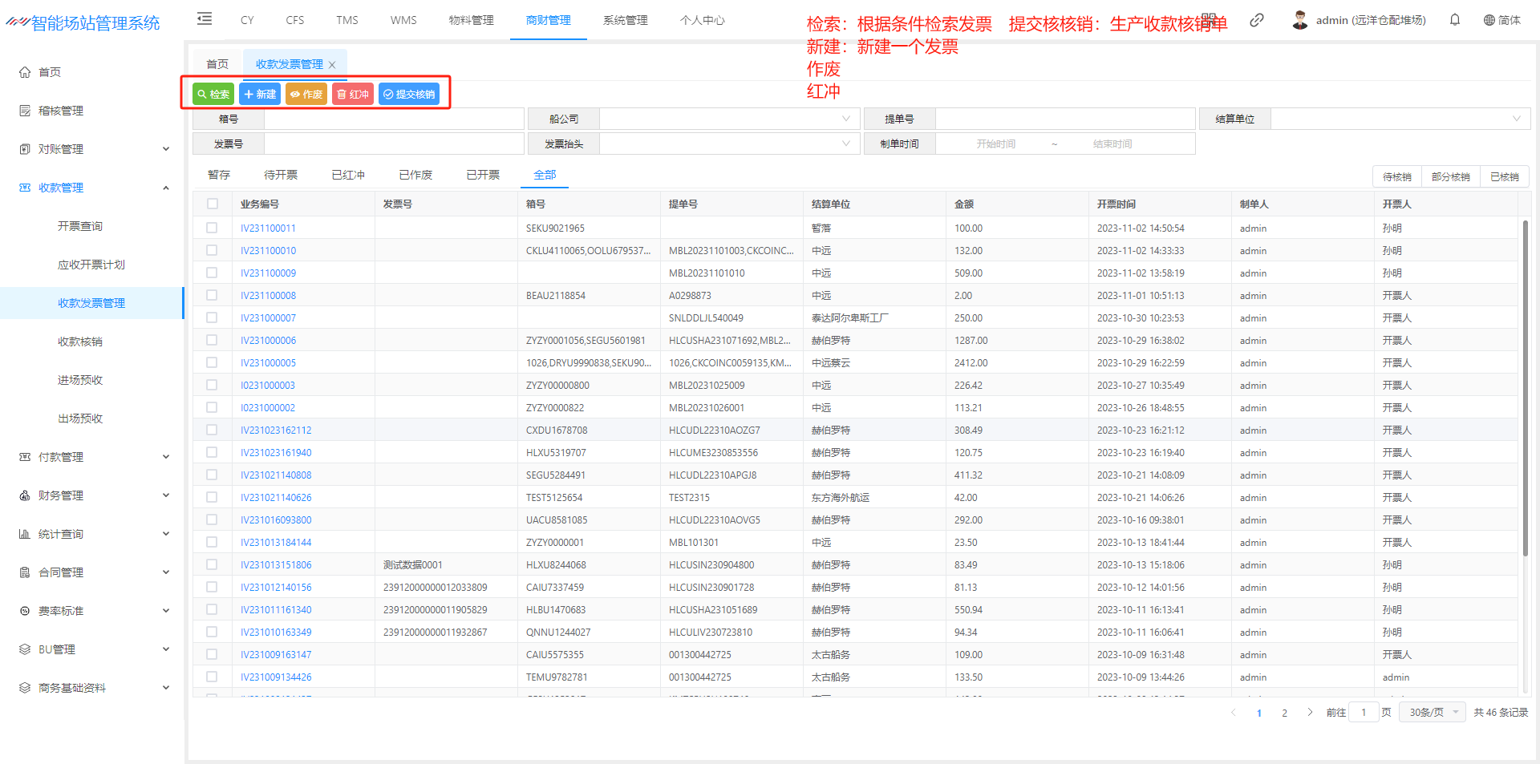Click the orange 作废 void button
This screenshot has height=764, width=1540.
(x=306, y=95)
